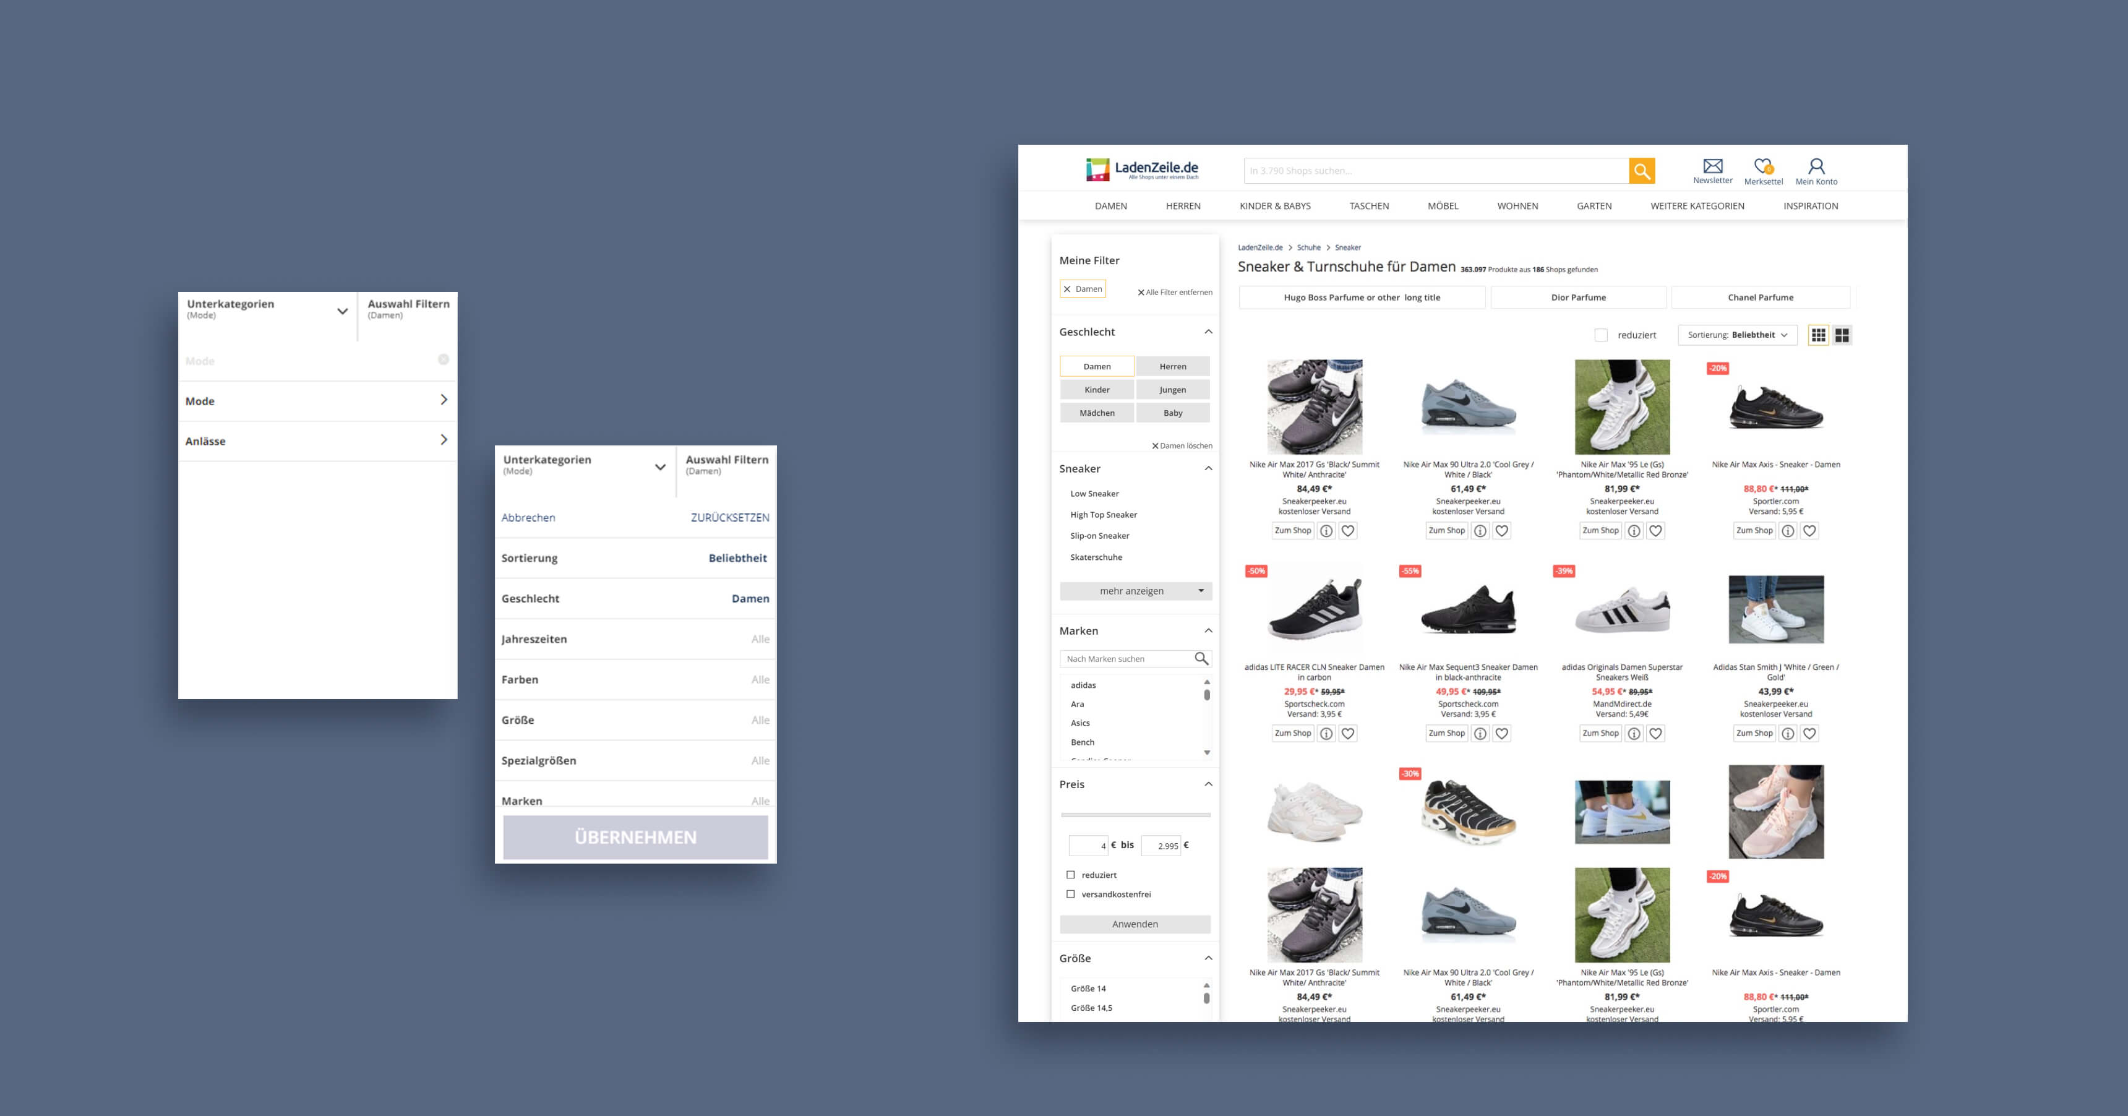Open the MÖBEL navigation menu

(x=1443, y=207)
